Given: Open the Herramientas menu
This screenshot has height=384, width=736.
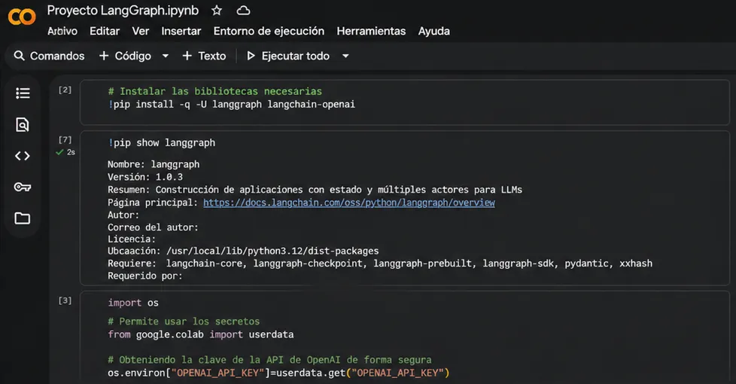Looking at the screenshot, I should point(371,31).
